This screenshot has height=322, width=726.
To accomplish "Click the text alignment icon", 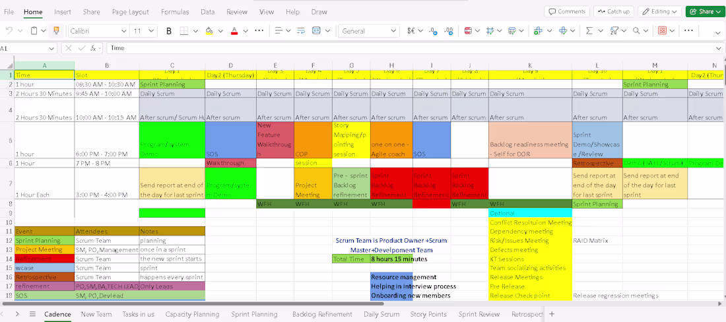I will click(x=279, y=31).
